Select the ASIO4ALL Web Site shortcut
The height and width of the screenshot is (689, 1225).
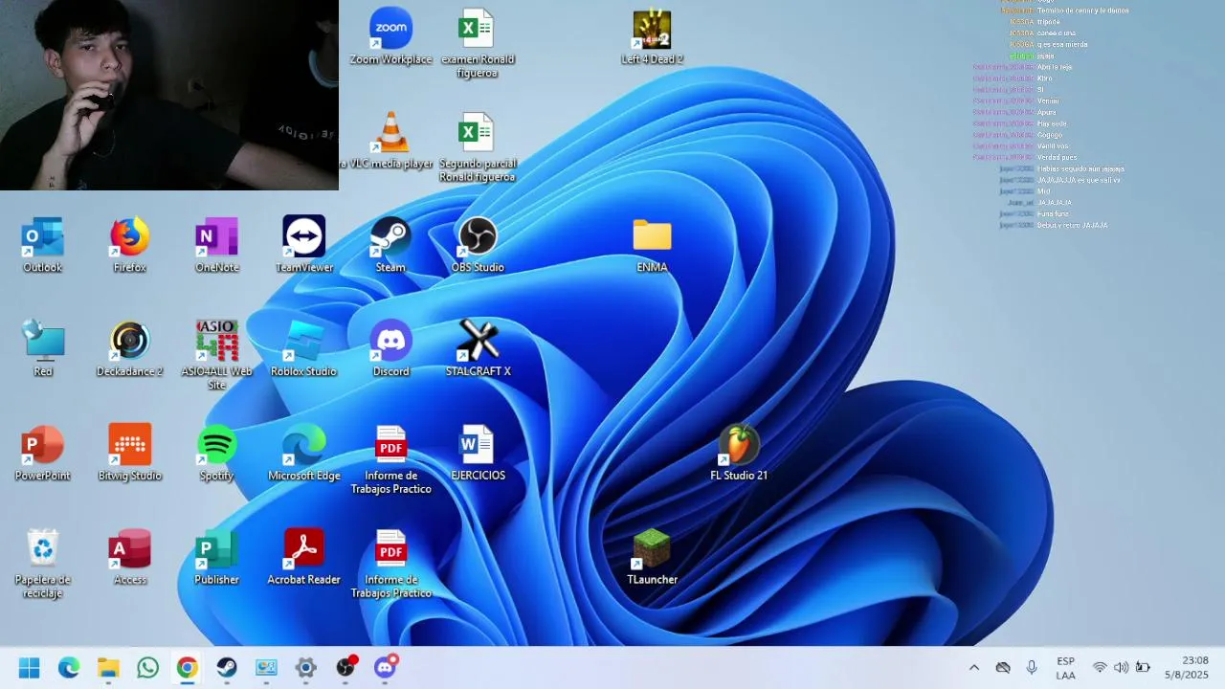tap(216, 355)
